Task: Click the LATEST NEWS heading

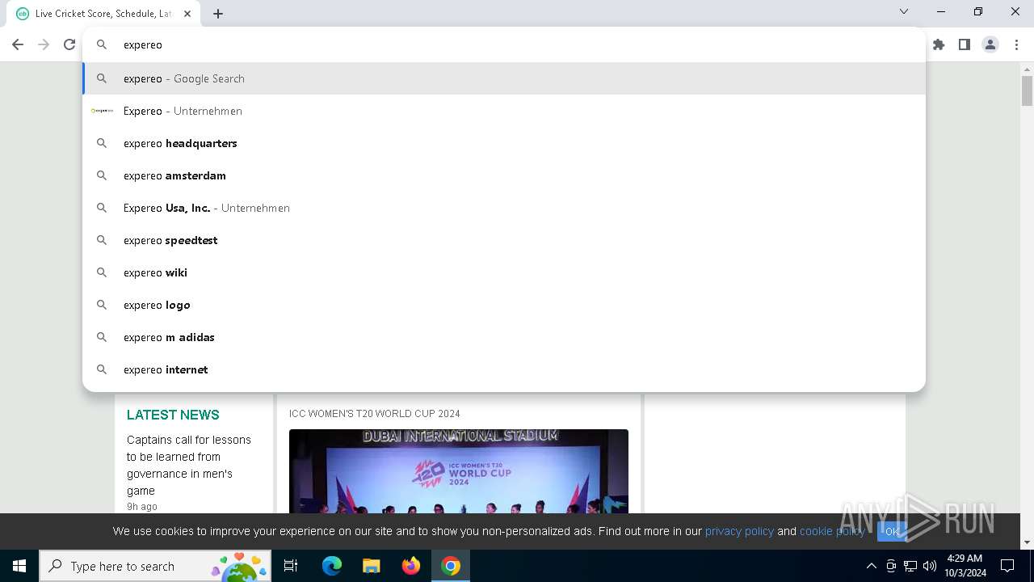Action: pos(173,415)
